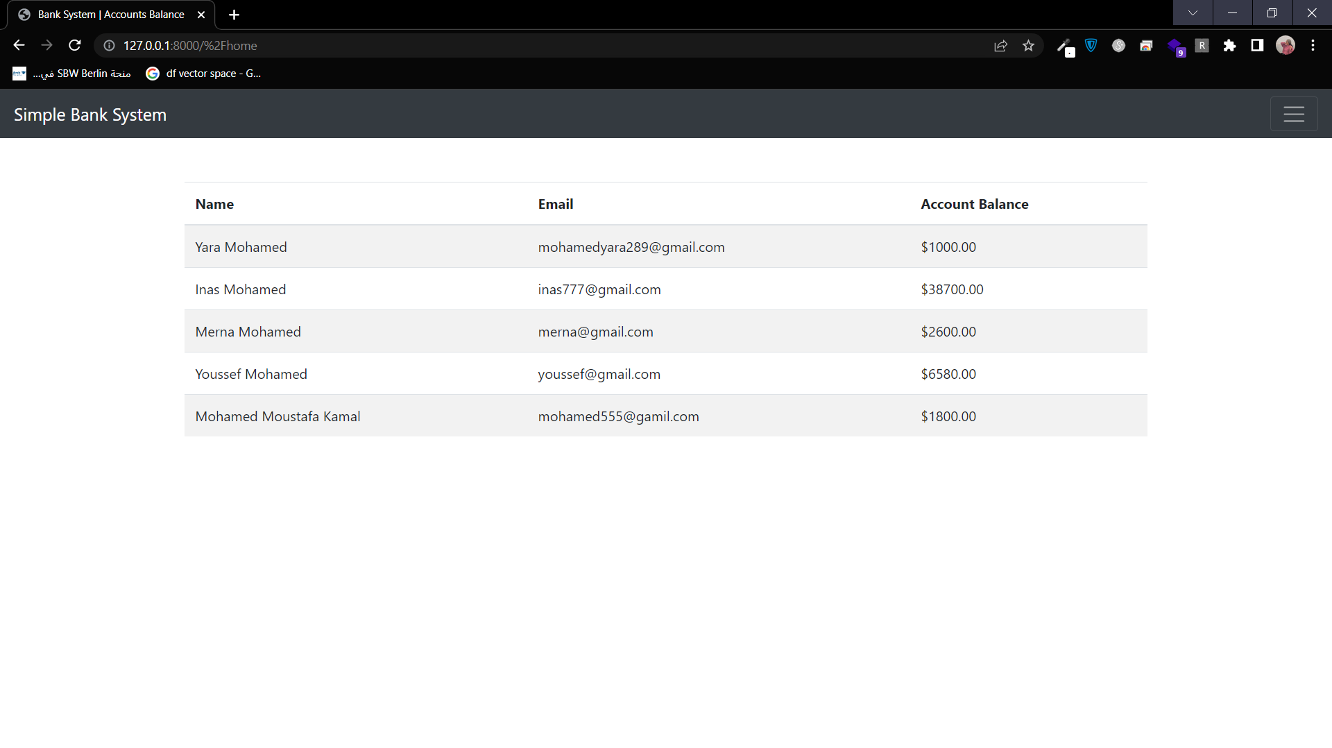Open a new browser tab

tap(234, 14)
